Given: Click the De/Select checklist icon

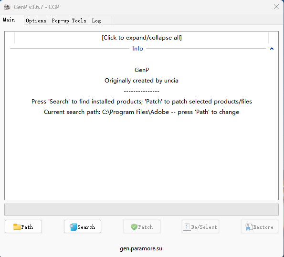Looking at the screenshot, I should [187, 227].
